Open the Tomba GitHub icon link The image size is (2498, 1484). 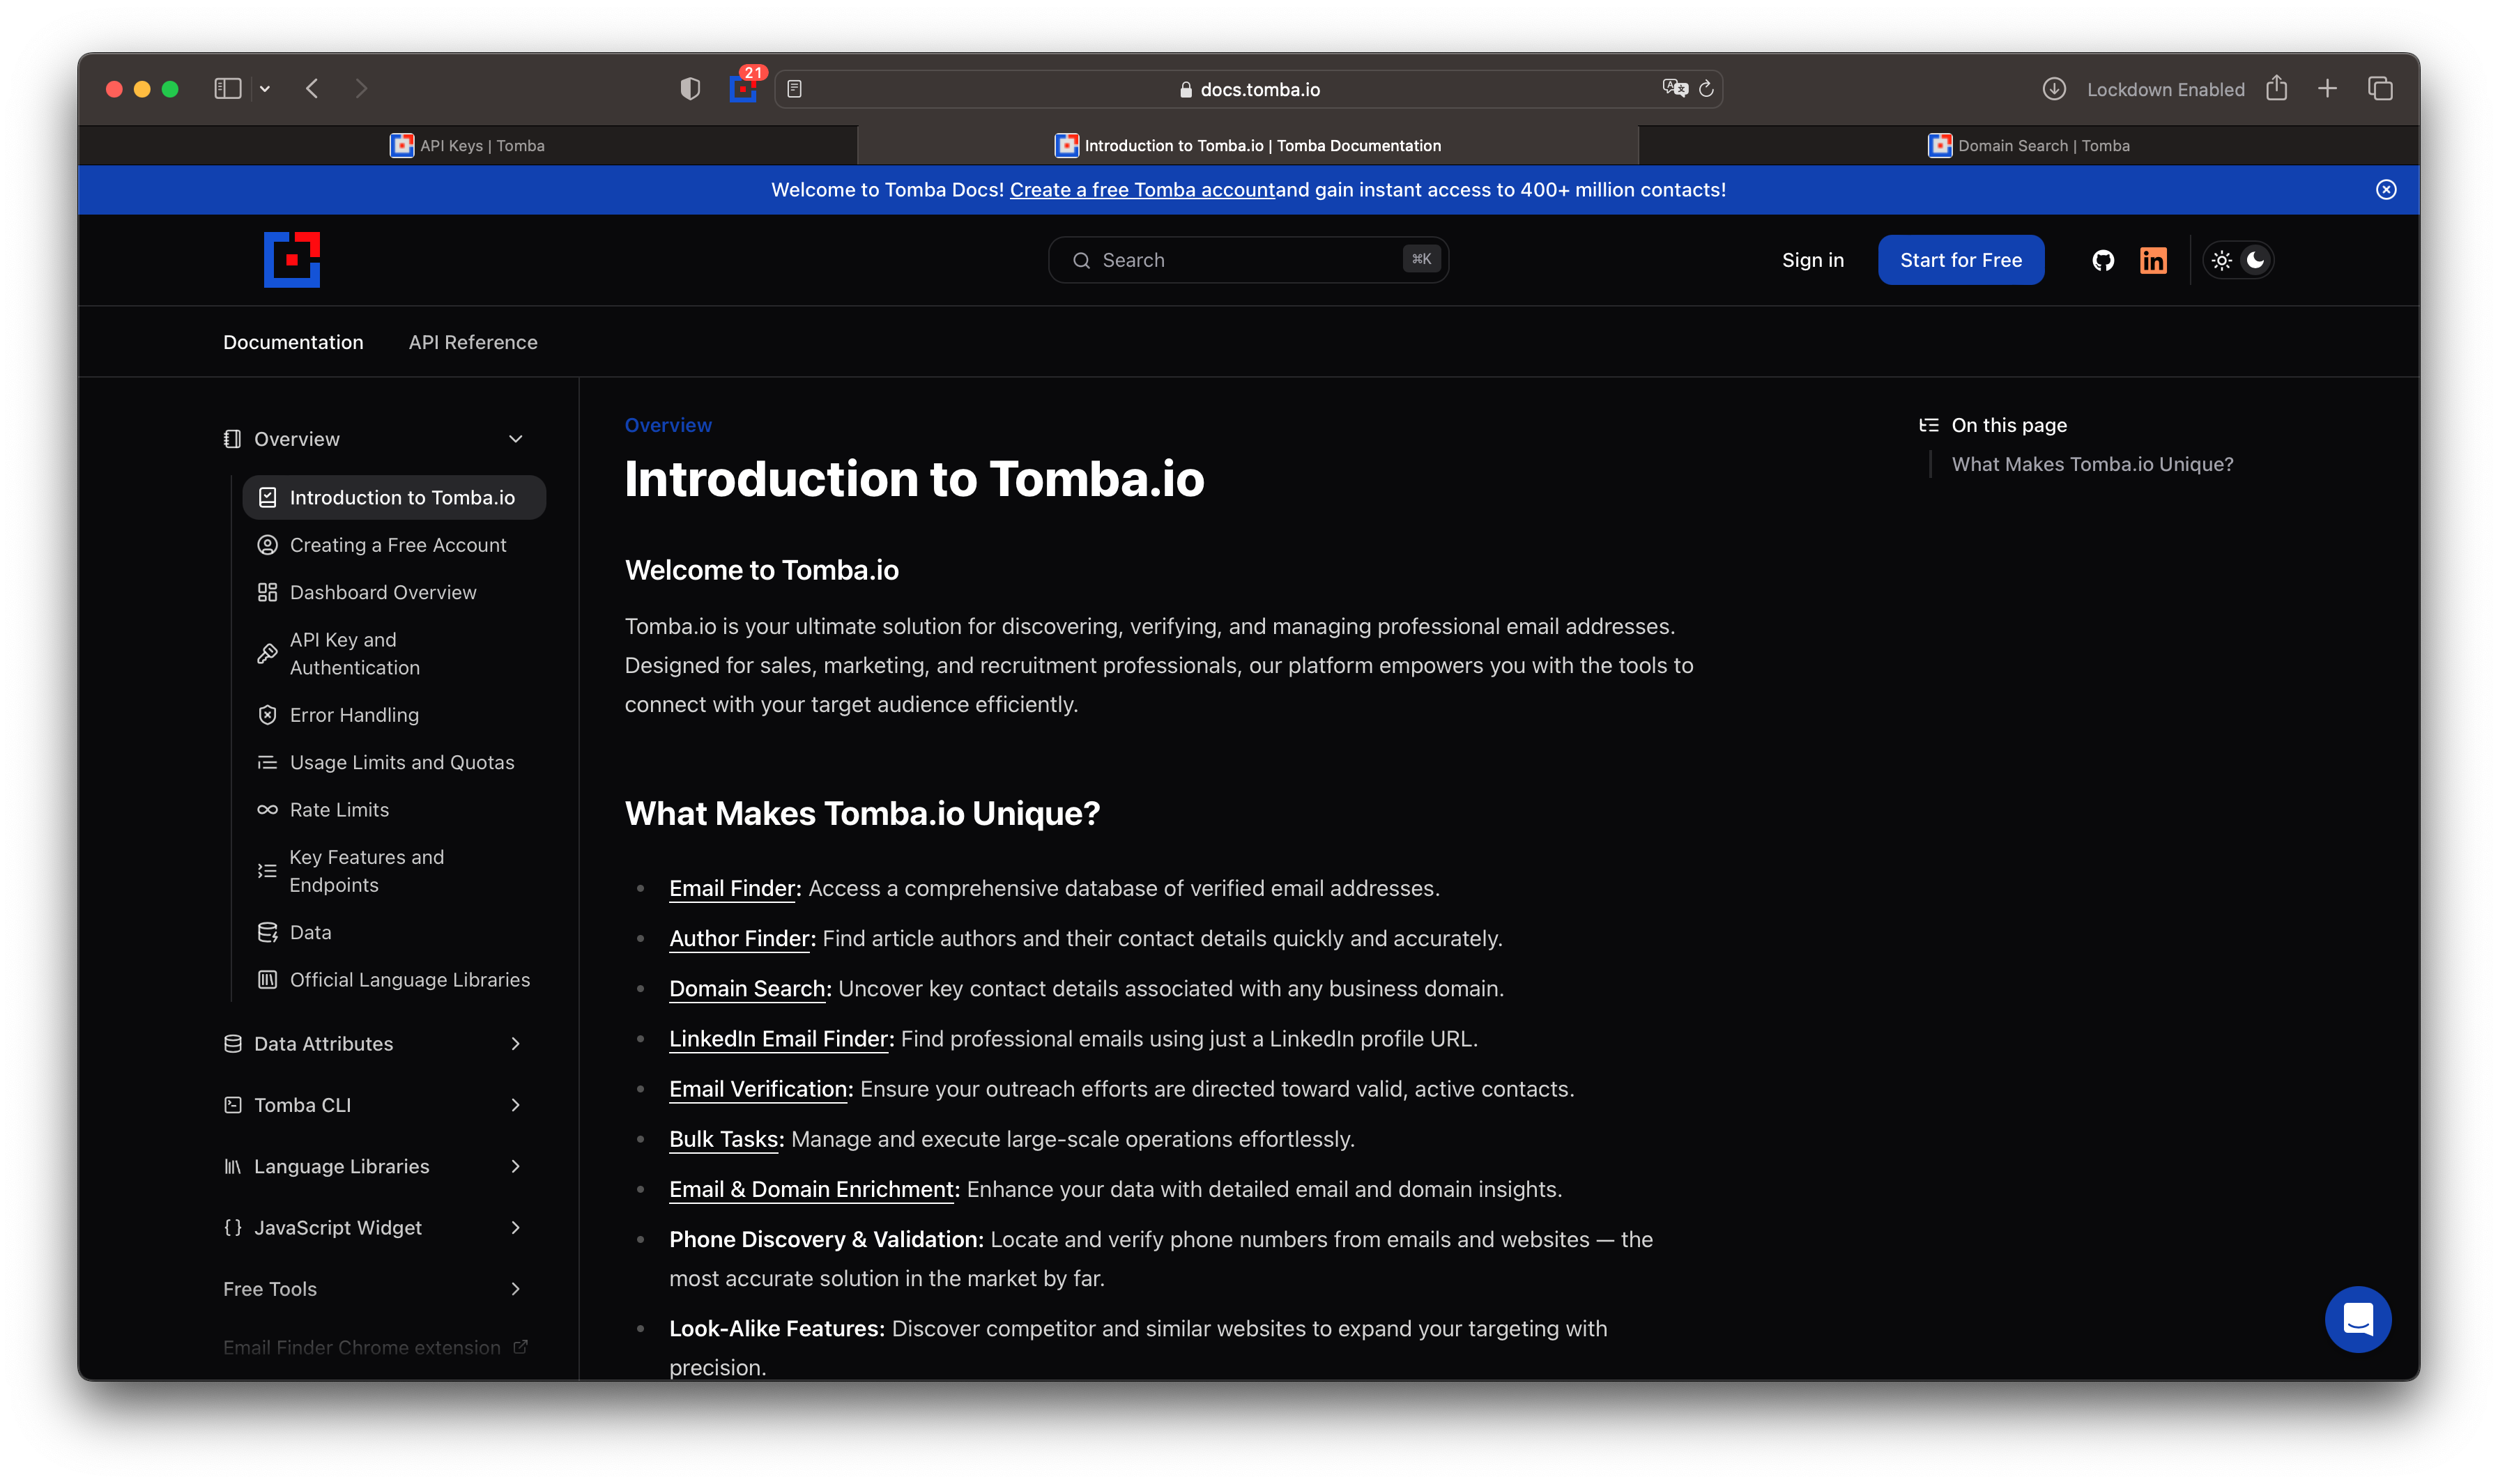tap(2103, 260)
